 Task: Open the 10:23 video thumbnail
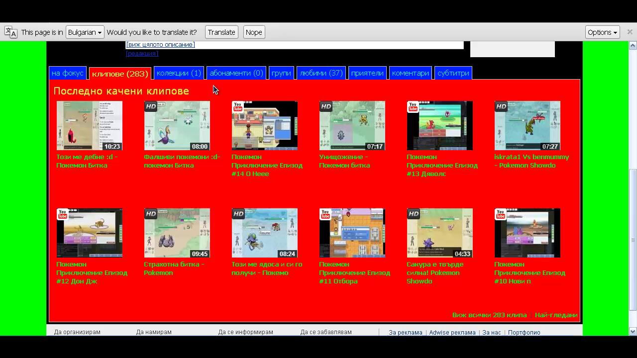click(x=90, y=126)
